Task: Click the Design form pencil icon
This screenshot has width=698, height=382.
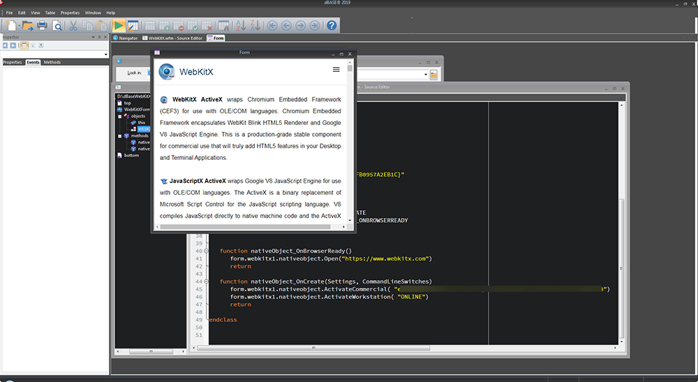Action: 133,26
